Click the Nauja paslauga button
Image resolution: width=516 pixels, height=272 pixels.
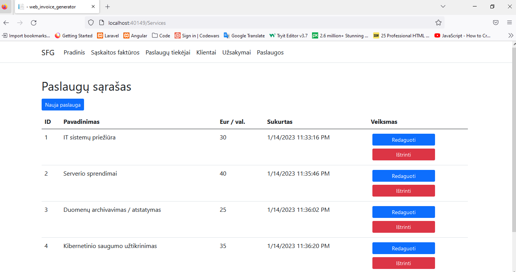tap(63, 104)
